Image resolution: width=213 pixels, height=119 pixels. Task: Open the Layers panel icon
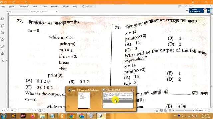pyautogui.click(x=2, y=40)
